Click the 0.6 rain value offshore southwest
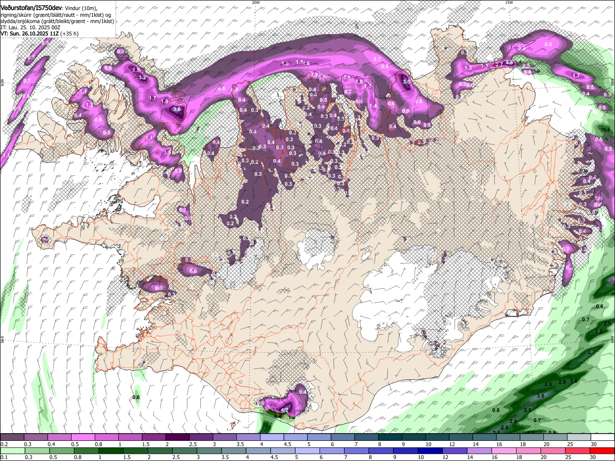Viewport: 615px width, 461px height. click(136, 397)
